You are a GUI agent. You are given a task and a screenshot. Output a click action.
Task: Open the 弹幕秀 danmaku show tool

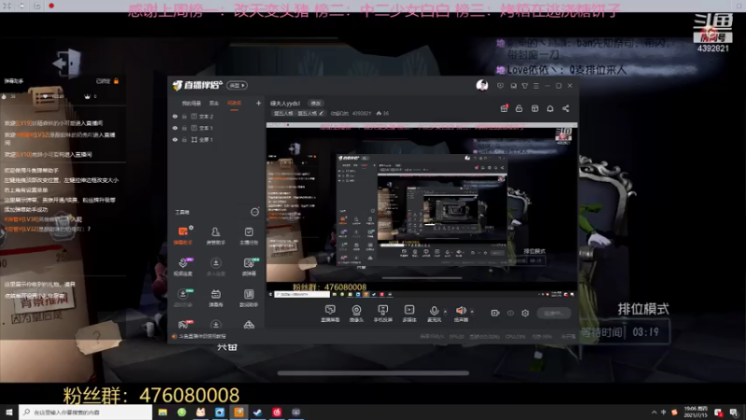[x=215, y=298]
